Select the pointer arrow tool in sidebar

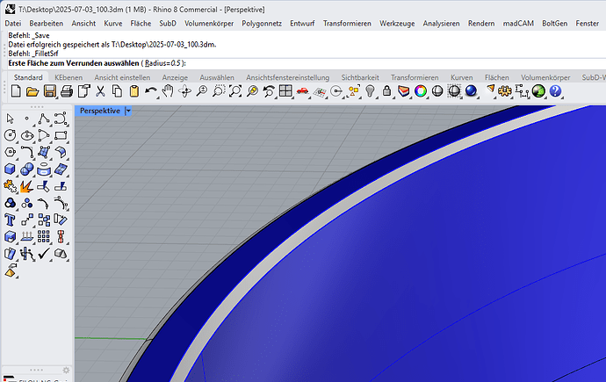(x=10, y=119)
